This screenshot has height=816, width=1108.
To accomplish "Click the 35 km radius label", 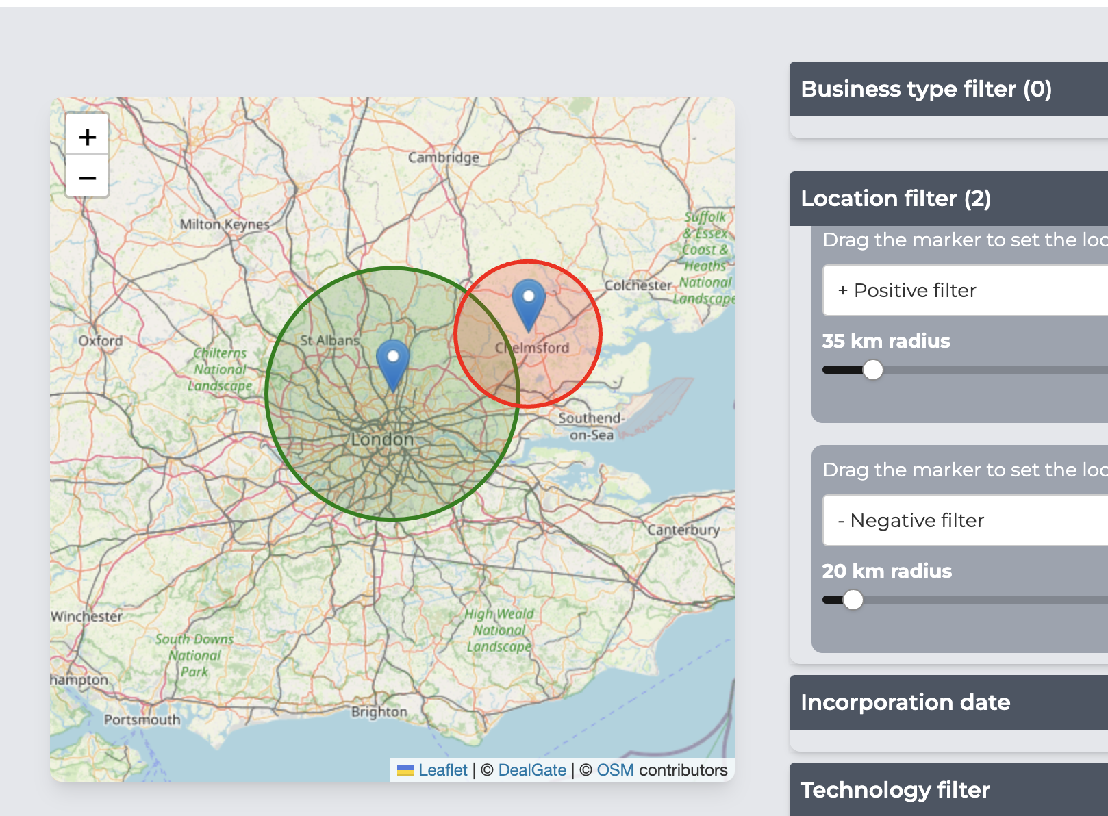I will 886,341.
